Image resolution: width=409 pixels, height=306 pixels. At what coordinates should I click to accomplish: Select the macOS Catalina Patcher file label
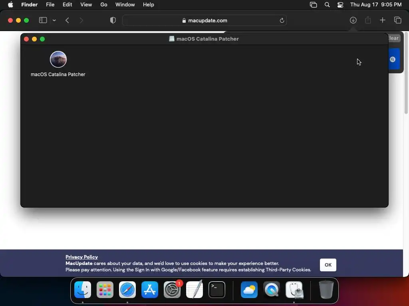point(58,75)
